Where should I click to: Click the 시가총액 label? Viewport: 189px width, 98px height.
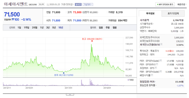click(144, 20)
